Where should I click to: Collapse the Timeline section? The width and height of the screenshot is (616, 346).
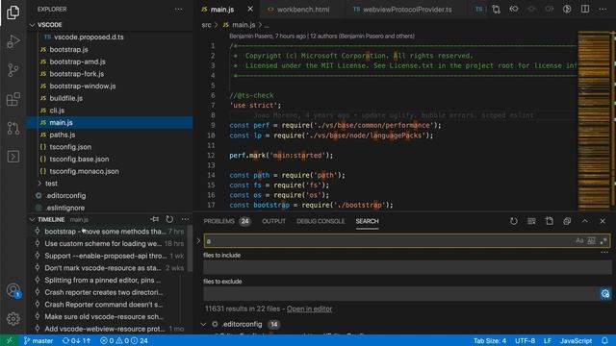pyautogui.click(x=32, y=219)
